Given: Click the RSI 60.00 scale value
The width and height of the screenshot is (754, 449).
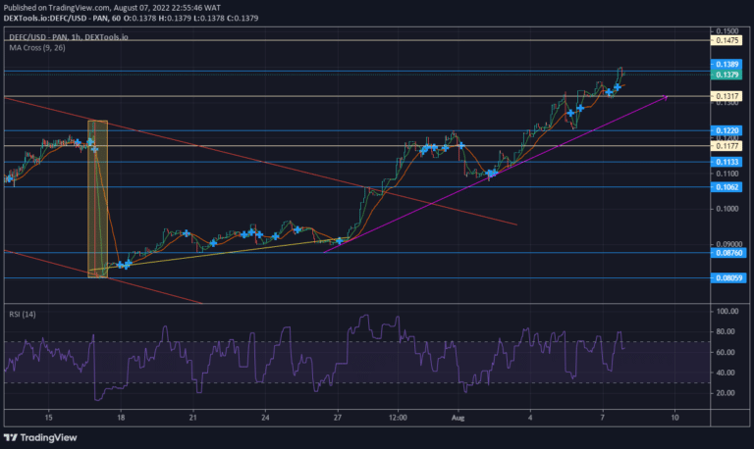Looking at the screenshot, I should pyautogui.click(x=727, y=352).
